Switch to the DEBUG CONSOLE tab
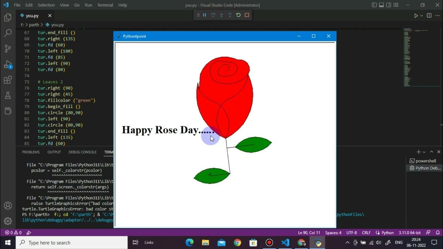This screenshot has width=443, height=249. [x=82, y=152]
